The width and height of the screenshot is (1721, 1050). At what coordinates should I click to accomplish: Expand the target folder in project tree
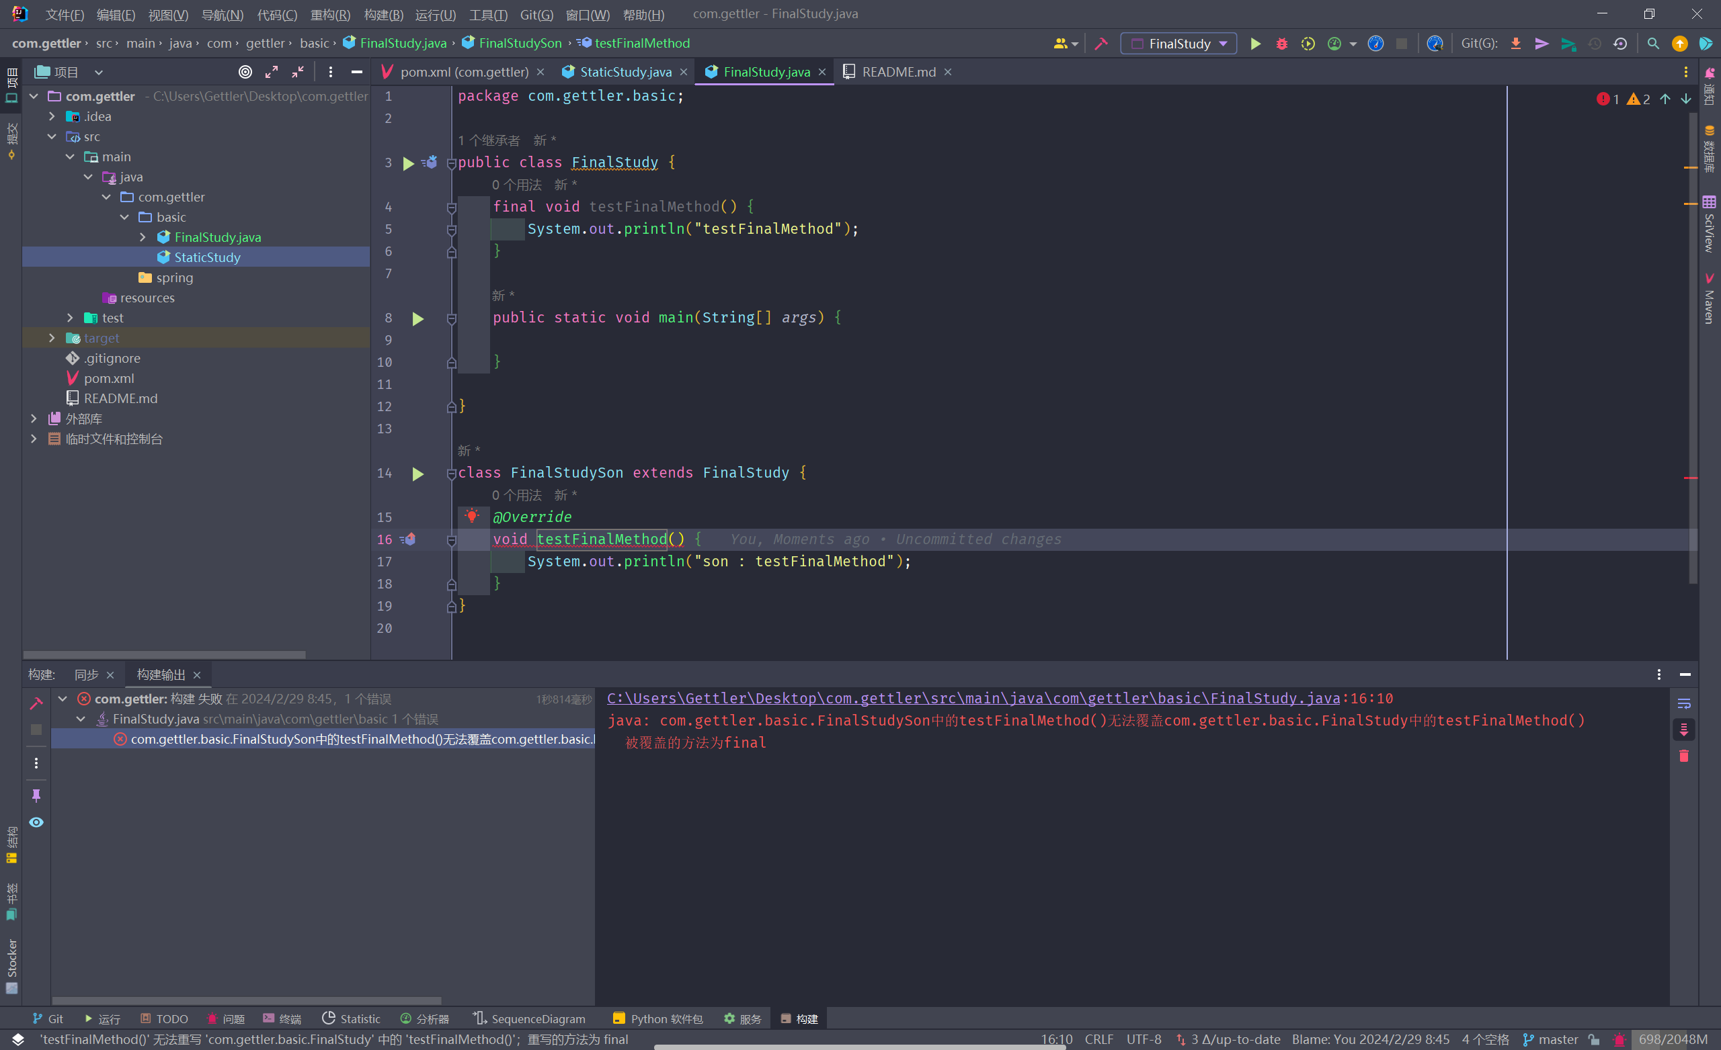point(52,338)
